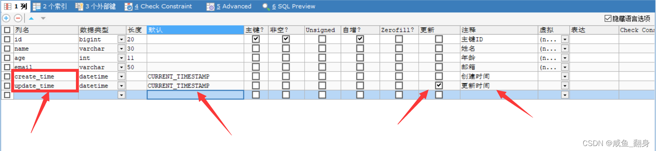Enable Zerofill for email row

tap(399, 67)
